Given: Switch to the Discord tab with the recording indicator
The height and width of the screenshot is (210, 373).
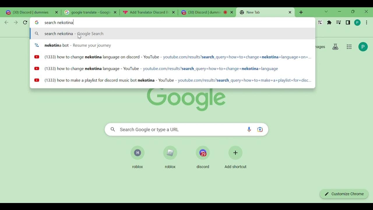Looking at the screenshot, I should coord(207,12).
